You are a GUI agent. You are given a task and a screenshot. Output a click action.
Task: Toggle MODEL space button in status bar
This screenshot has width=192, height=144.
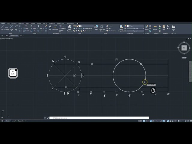(x=140, y=121)
